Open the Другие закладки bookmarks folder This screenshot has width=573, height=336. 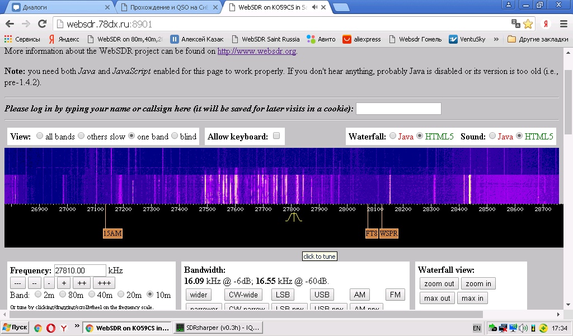tap(538, 39)
